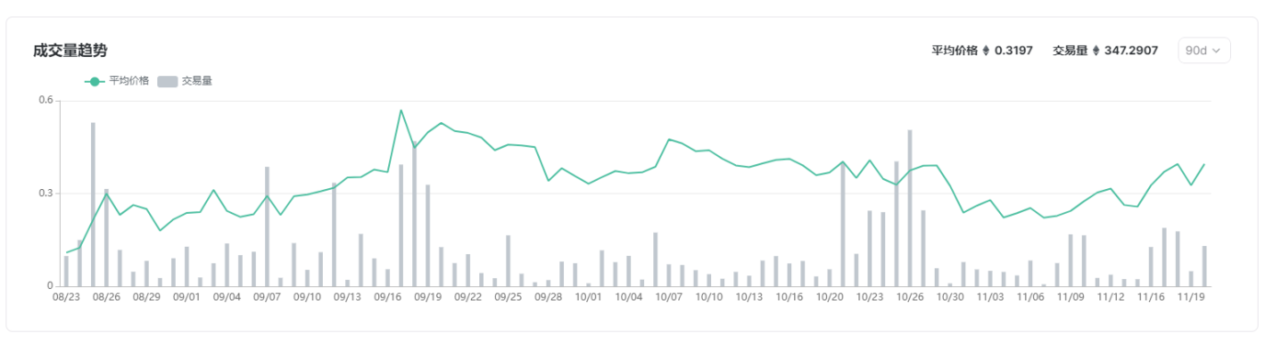Click the 0.3 y-axis value label
Image resolution: width=1265 pixels, height=345 pixels.
[44, 194]
